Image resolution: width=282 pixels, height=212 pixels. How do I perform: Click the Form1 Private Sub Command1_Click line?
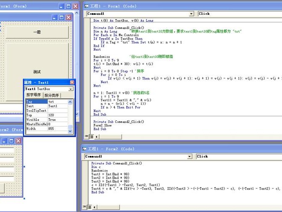pos(119,28)
